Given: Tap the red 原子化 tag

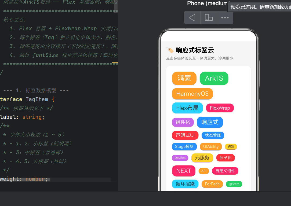Looking at the screenshot, I should [x=225, y=158].
